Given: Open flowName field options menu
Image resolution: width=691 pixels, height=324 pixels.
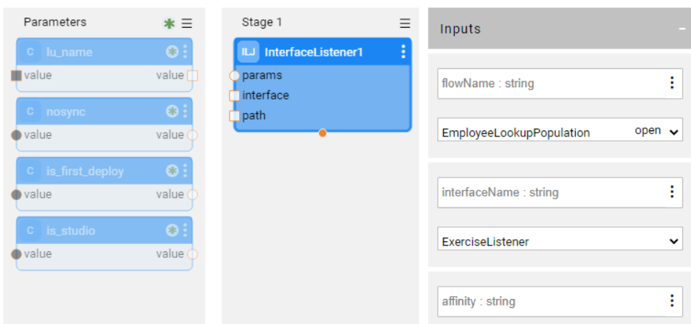Looking at the screenshot, I should [671, 83].
